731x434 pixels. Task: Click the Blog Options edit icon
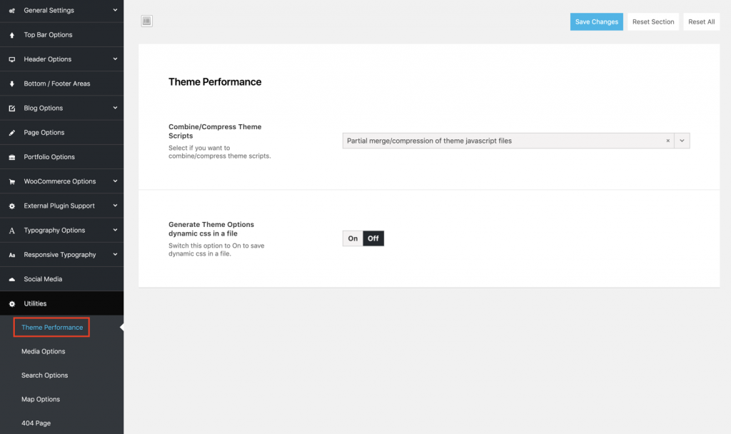coord(11,108)
